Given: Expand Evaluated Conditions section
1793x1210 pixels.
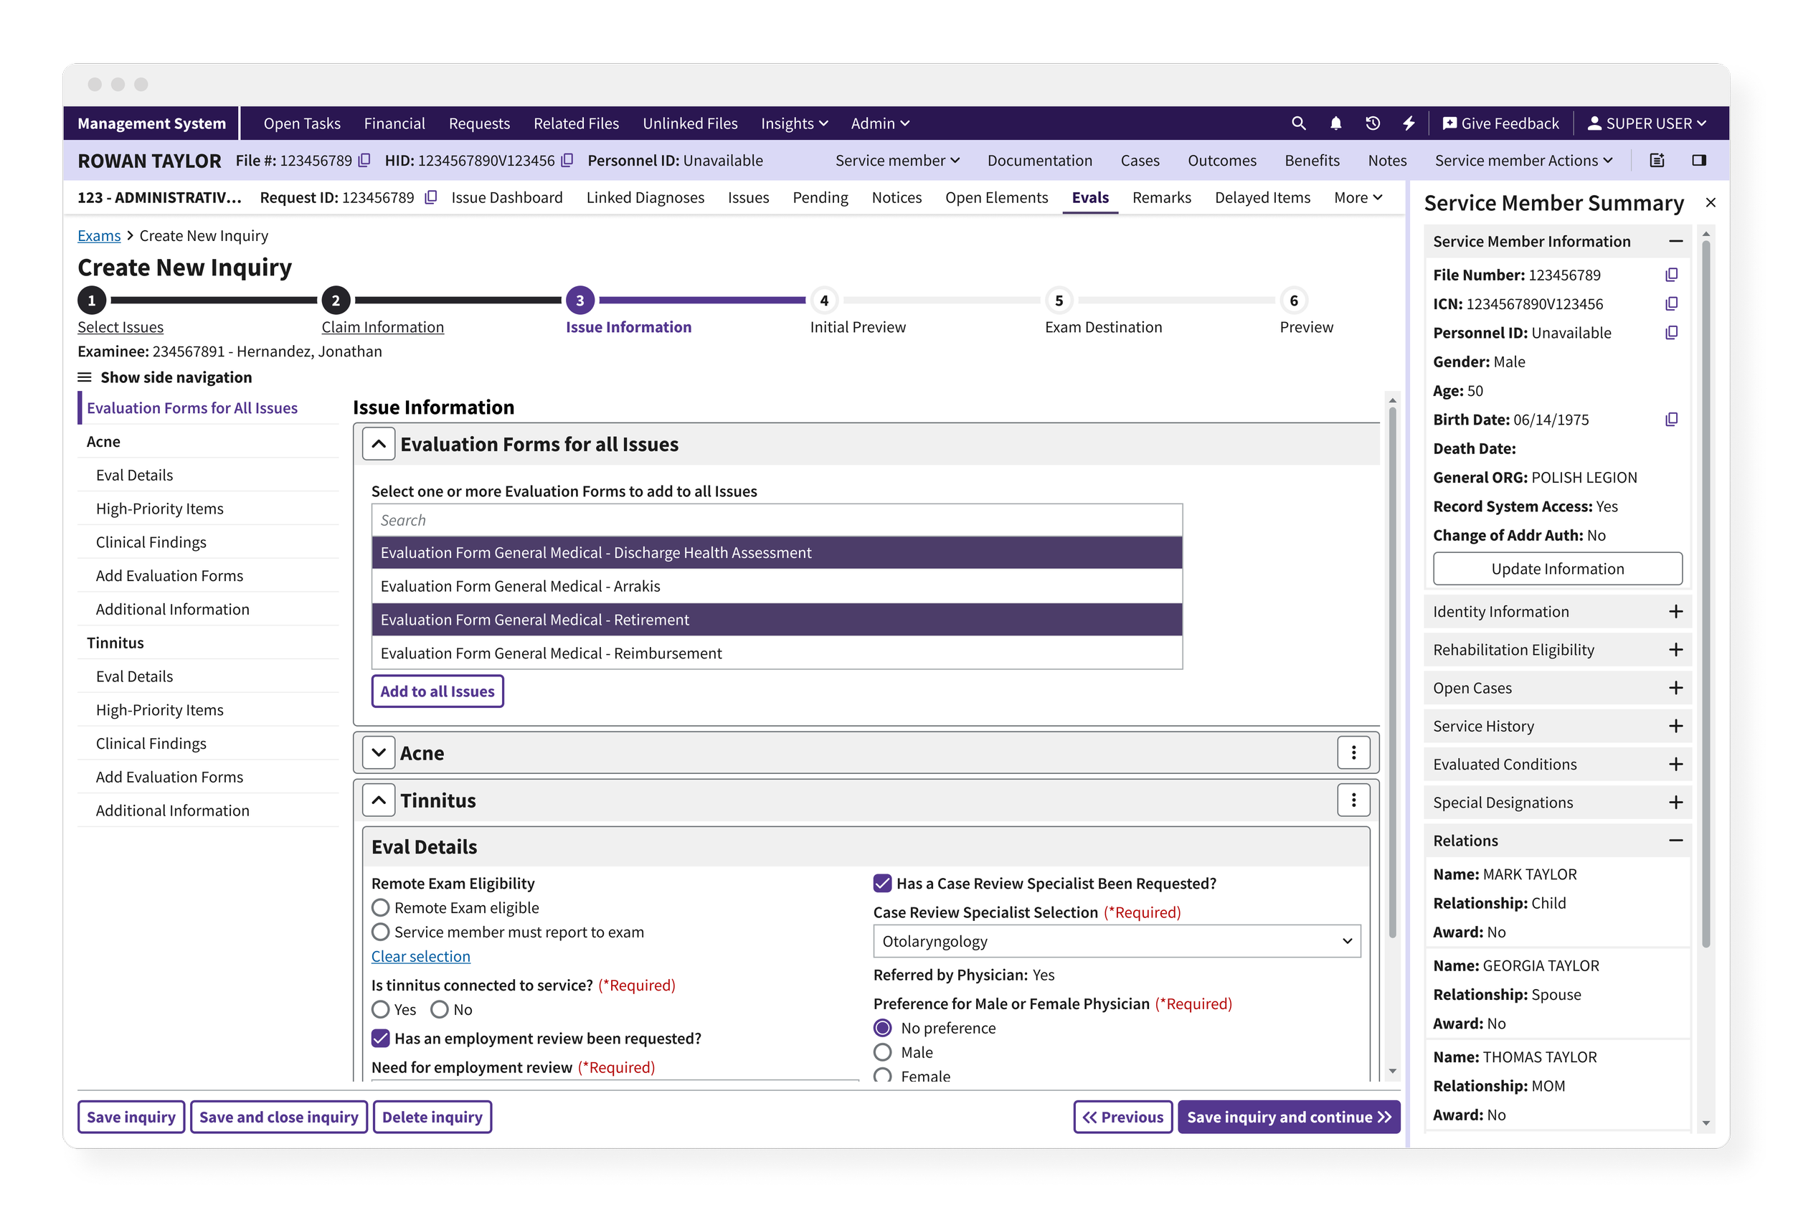Looking at the screenshot, I should pos(1675,765).
